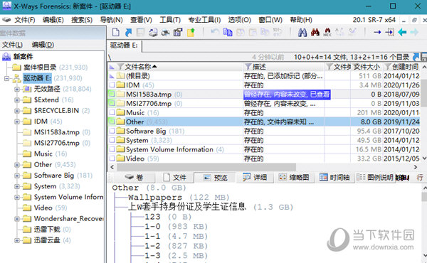The height and width of the screenshot is (263, 427).
Task: Switch to the 预览 tab
Action: tap(215, 178)
